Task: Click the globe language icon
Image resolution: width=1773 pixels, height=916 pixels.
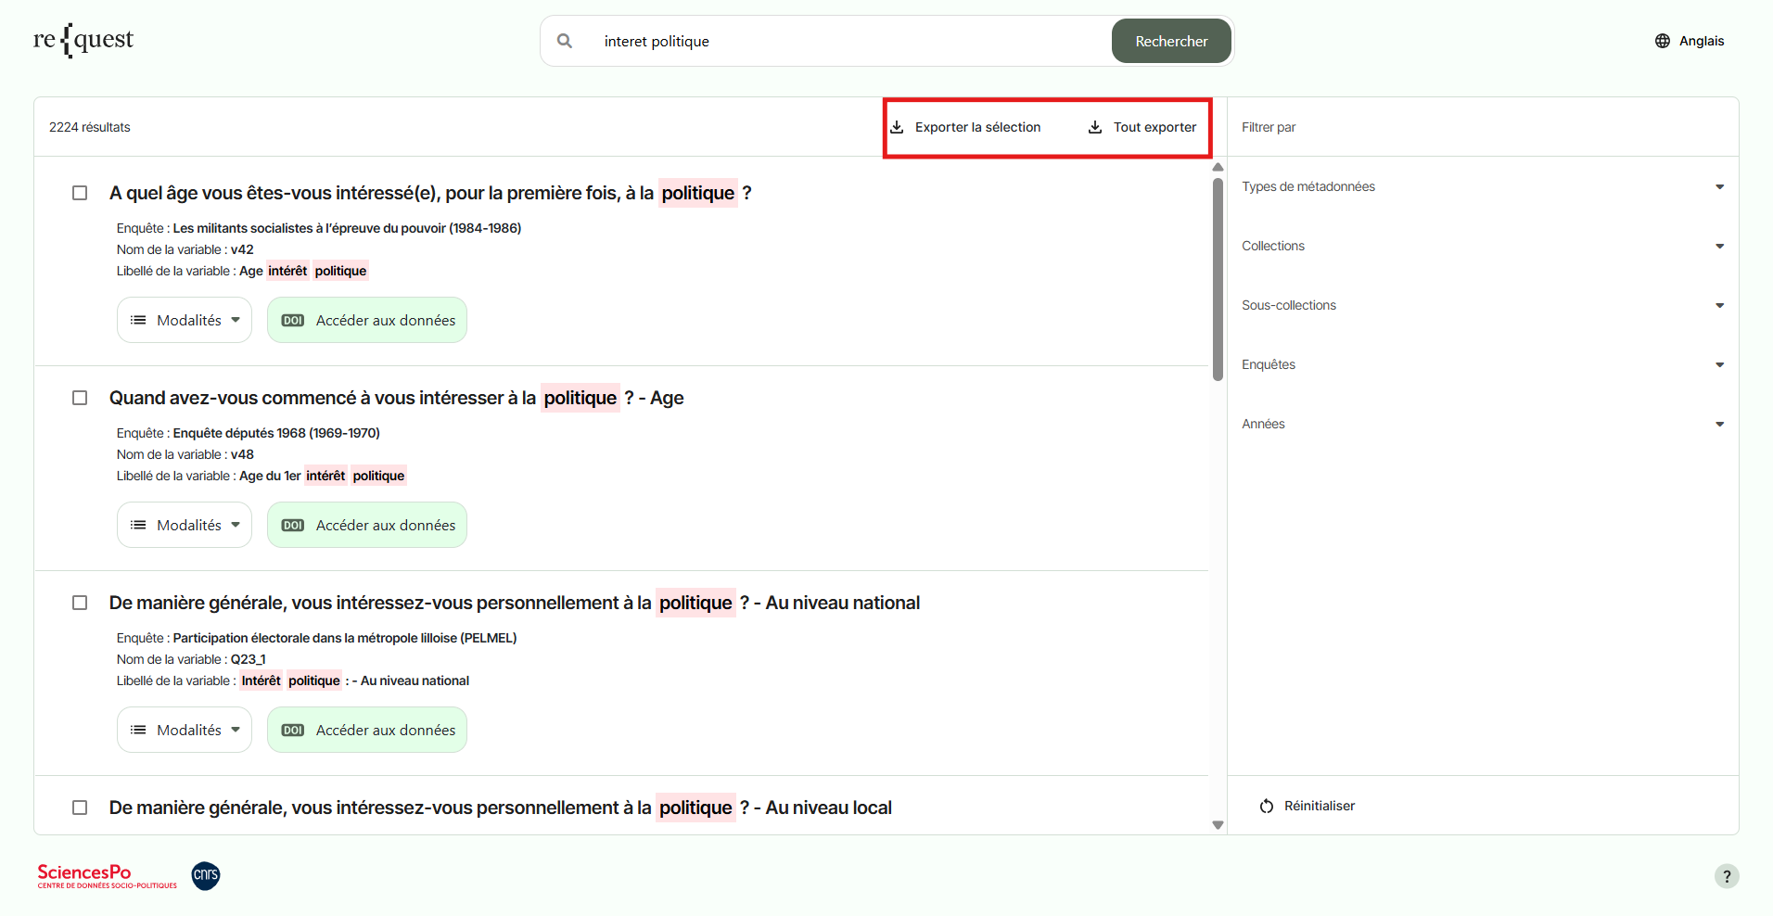Action: [1662, 41]
